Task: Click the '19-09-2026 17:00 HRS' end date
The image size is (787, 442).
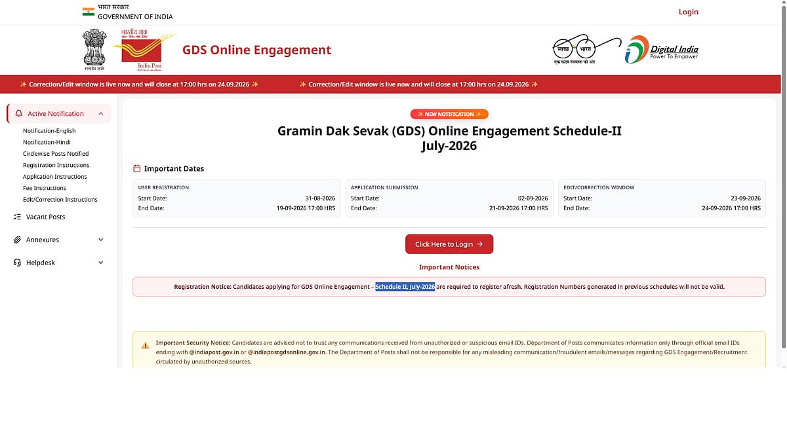Action: coord(306,208)
